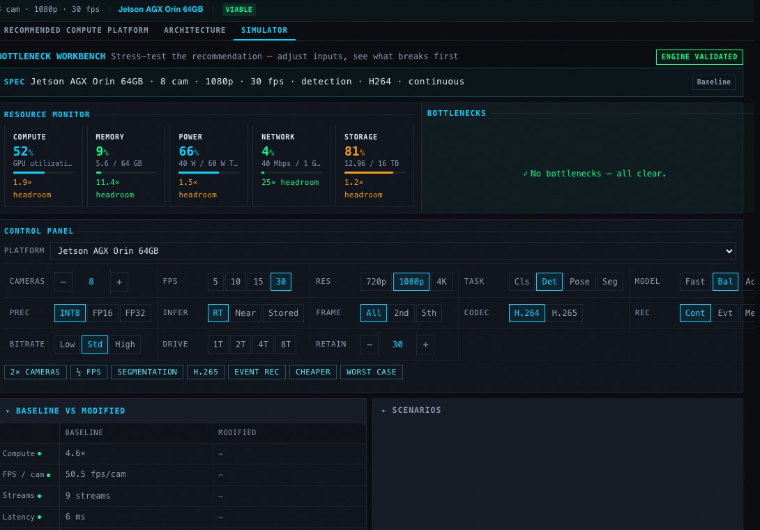Screen dimensions: 760x530
Task: Enable 2nd frame sampling
Action: (402, 313)
